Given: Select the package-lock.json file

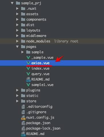Looking at the screenshot, I should (43, 128).
